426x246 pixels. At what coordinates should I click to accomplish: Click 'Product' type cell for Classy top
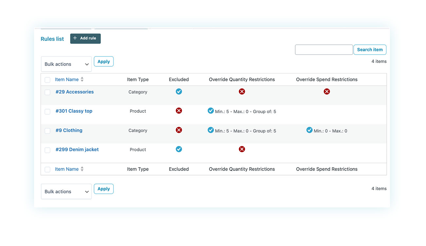tap(138, 111)
